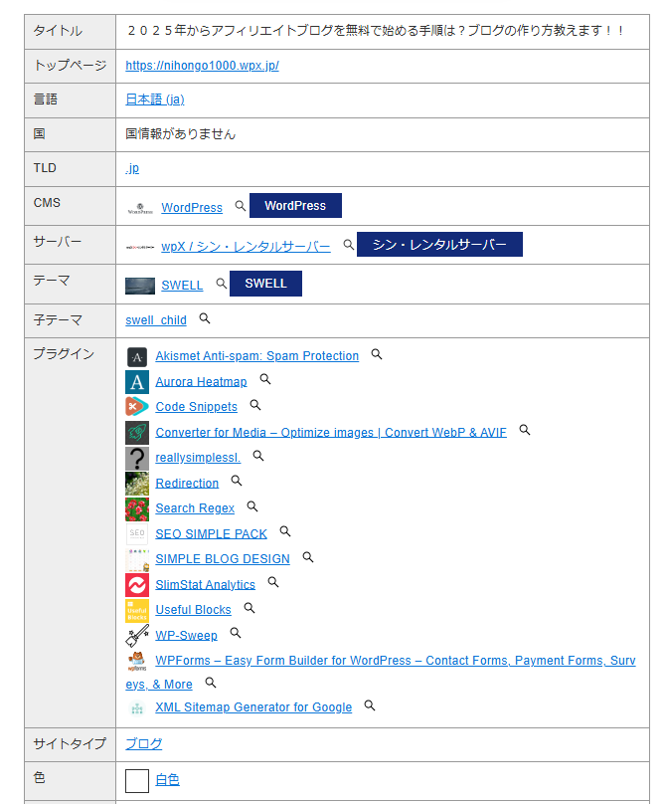Open the .jp TLD link

132,168
